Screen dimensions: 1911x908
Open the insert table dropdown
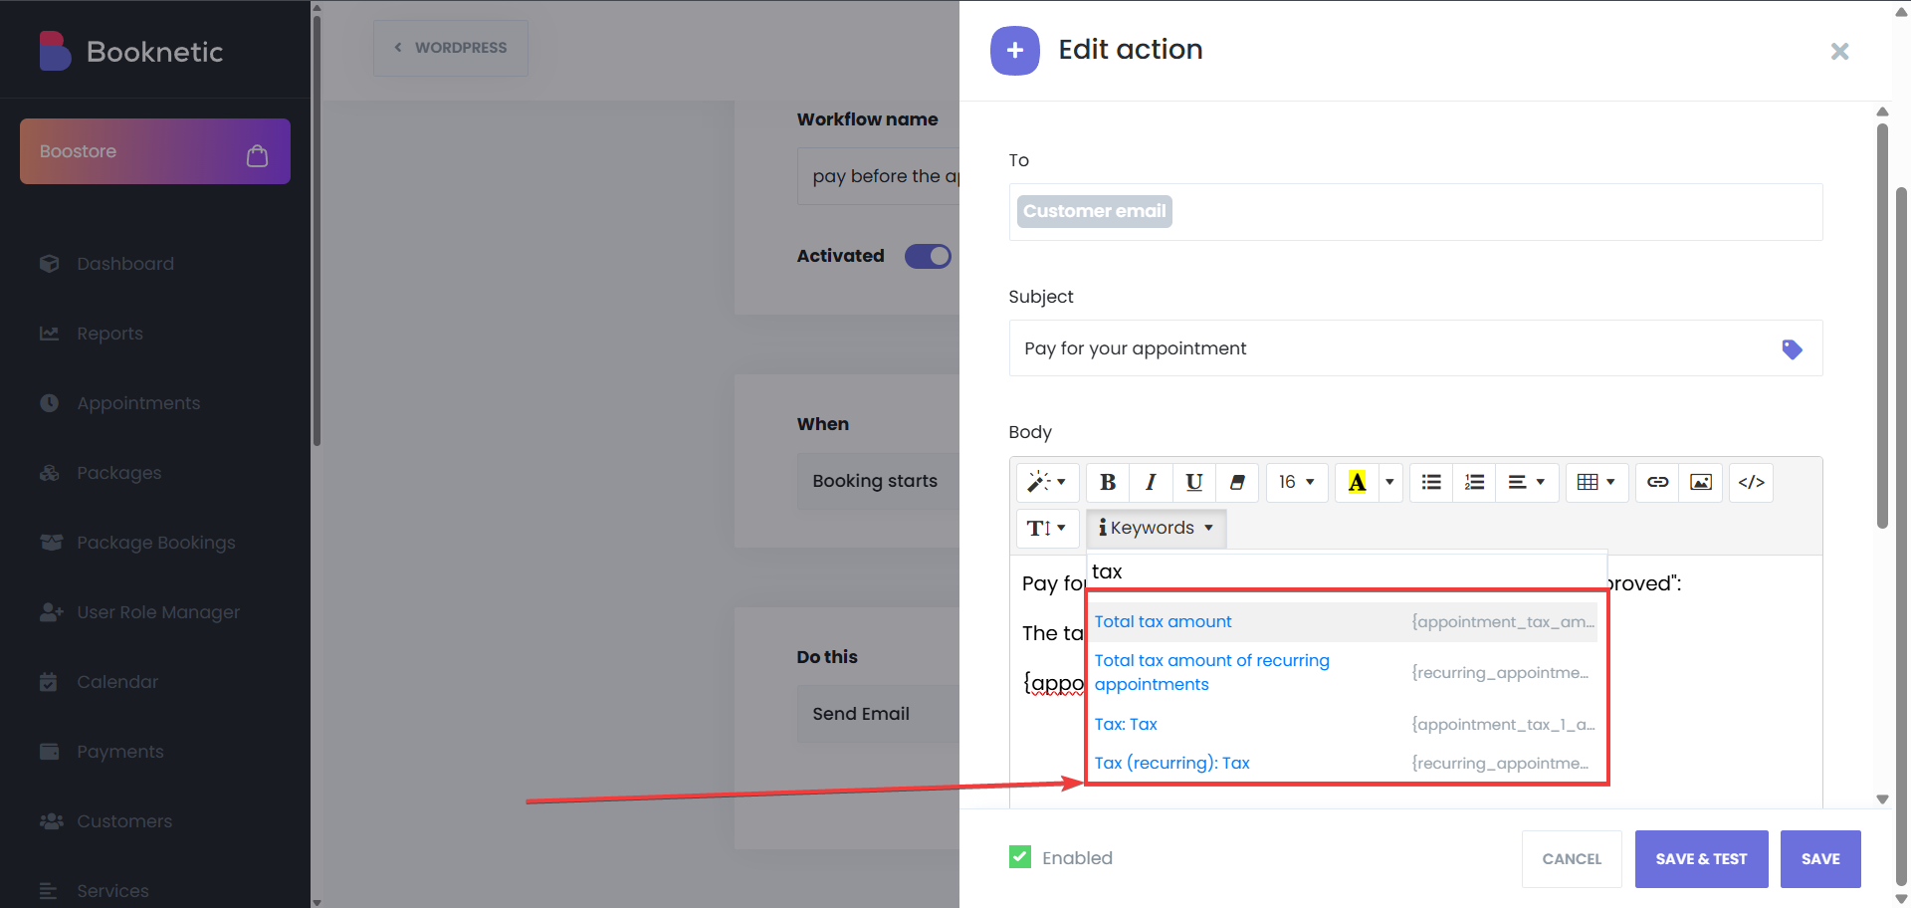[x=1596, y=483]
